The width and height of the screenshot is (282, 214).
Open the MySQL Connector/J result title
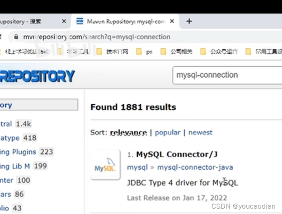click(177, 154)
